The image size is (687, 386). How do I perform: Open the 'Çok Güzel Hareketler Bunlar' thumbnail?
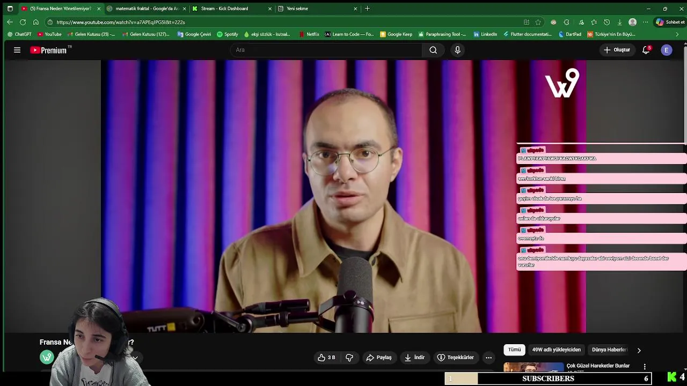(533, 367)
